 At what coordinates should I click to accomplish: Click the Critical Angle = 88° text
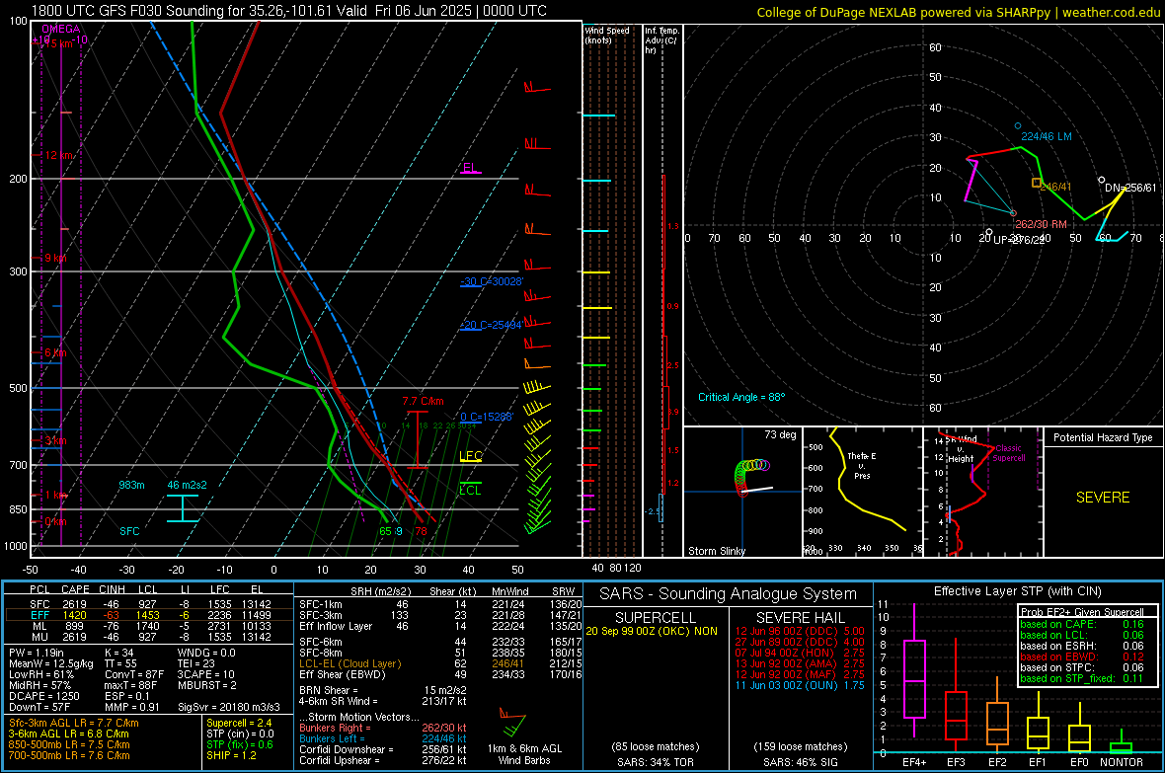(x=741, y=397)
